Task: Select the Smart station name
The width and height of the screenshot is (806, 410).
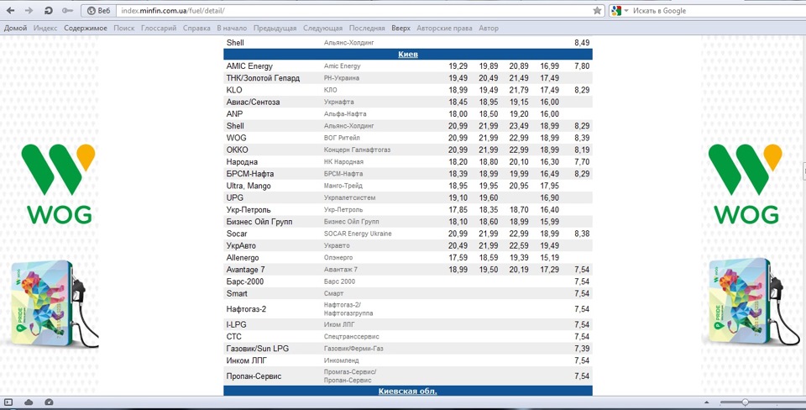Action: pyautogui.click(x=237, y=294)
